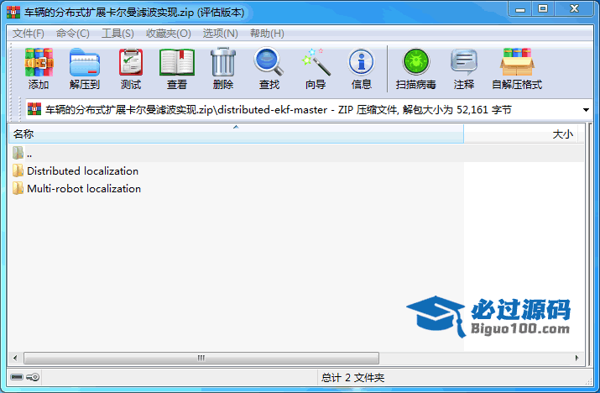Expand the address bar path dropdown
600x393 pixels.
586,110
